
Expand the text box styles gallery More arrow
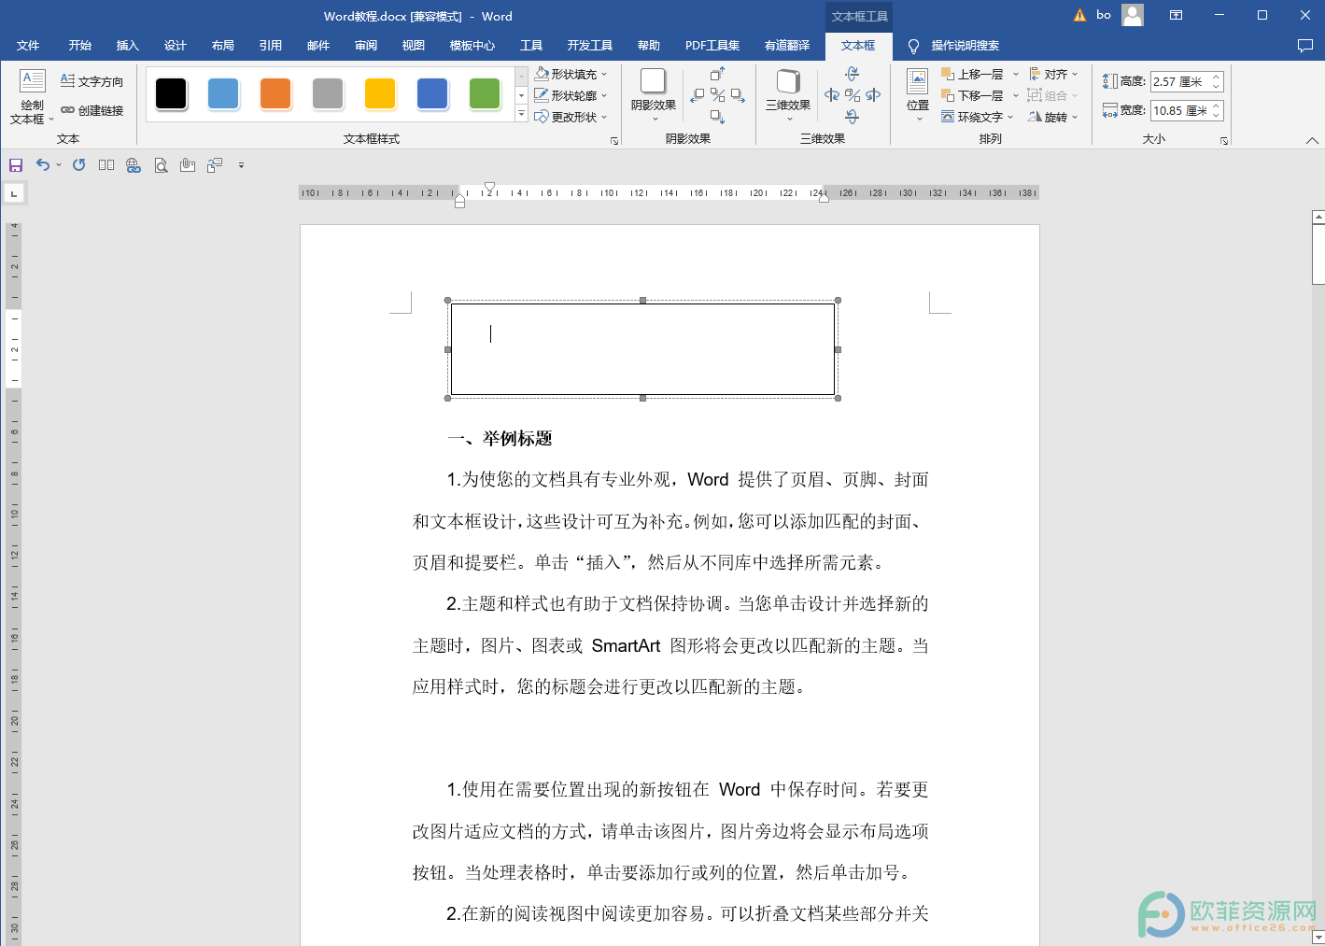(x=521, y=114)
